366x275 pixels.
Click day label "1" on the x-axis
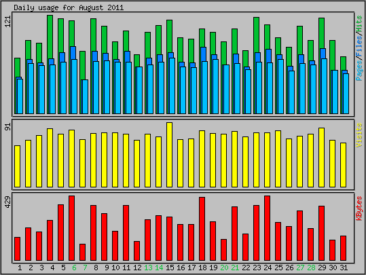20,268
